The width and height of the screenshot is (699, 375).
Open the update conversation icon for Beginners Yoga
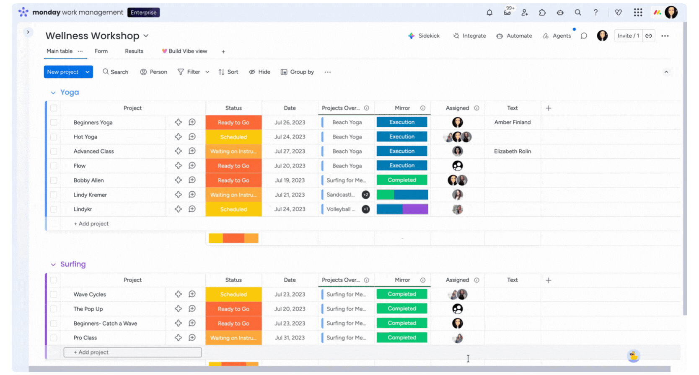(x=192, y=122)
